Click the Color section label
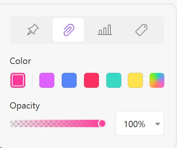Image resolution: width=177 pixels, height=148 pixels. pyautogui.click(x=20, y=61)
